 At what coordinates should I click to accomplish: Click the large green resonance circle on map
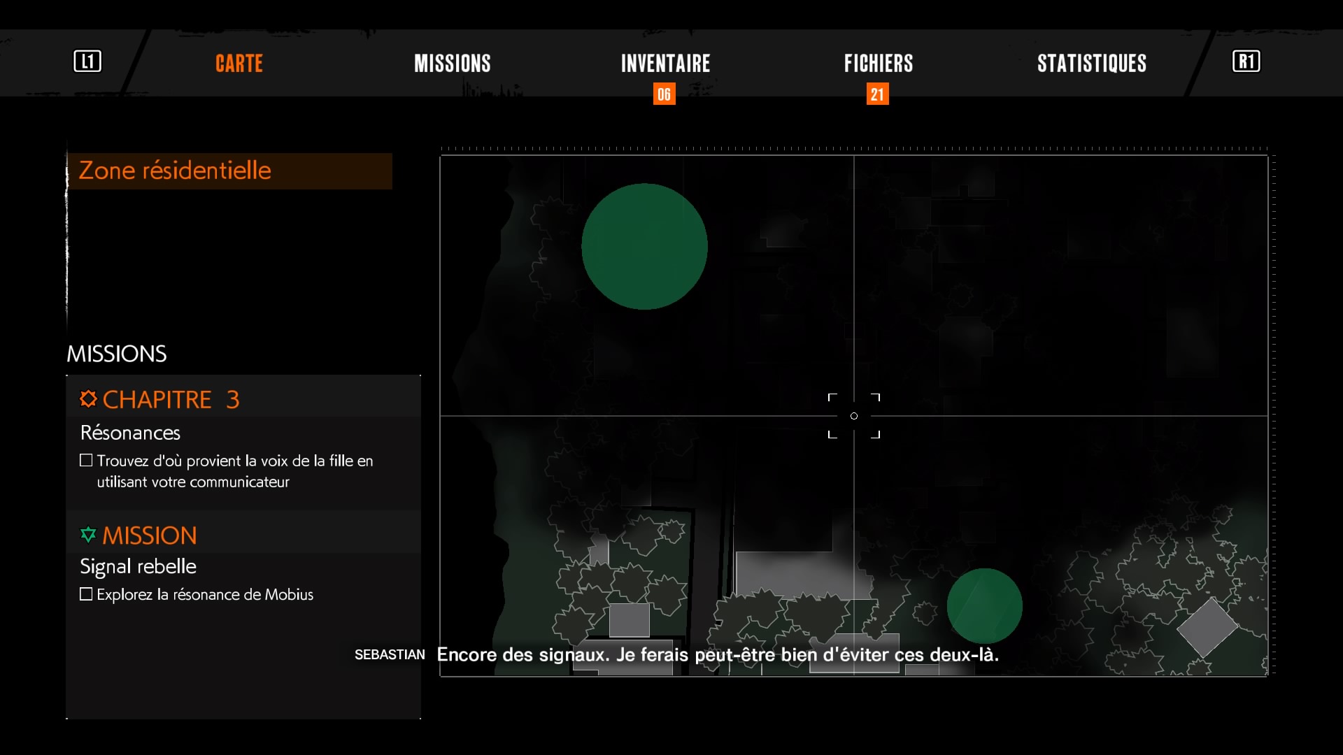644,247
